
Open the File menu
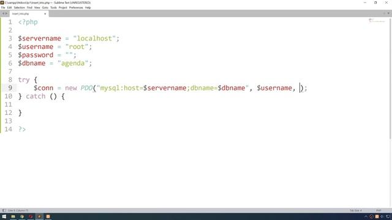pyautogui.click(x=3, y=8)
